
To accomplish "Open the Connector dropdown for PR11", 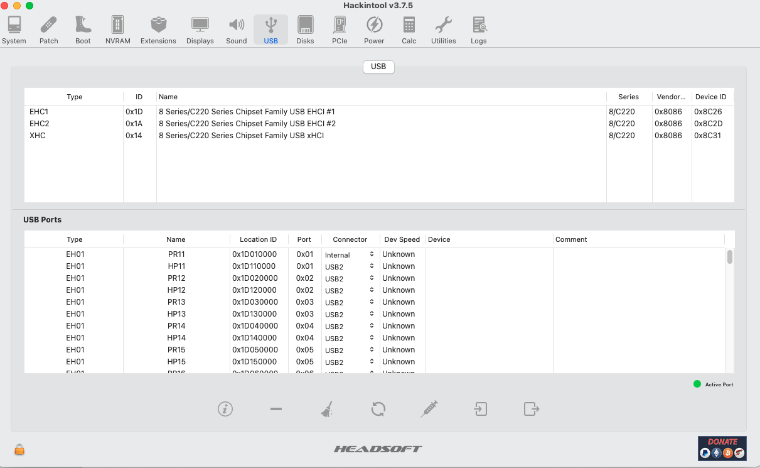I will pos(350,255).
